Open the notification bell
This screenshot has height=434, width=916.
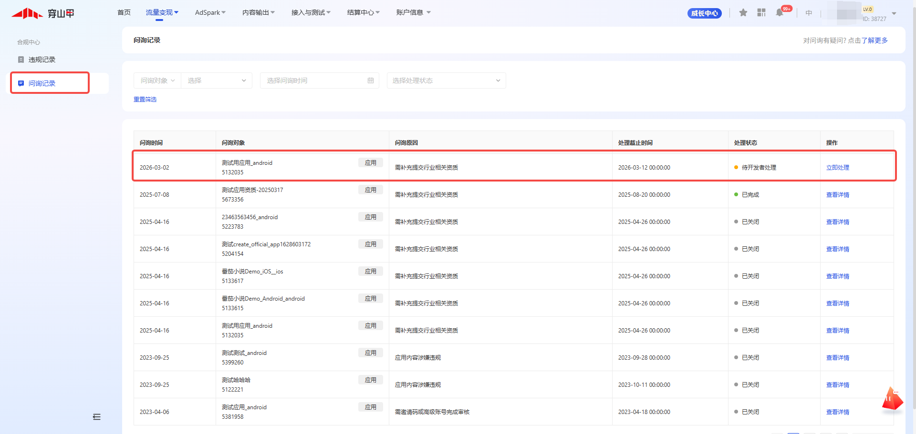coord(780,13)
